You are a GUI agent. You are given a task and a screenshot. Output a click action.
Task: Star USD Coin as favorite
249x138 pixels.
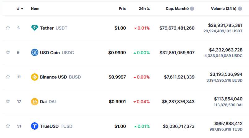[x=8, y=53]
